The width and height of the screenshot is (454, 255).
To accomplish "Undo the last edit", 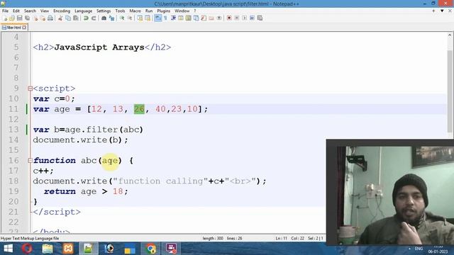I will [86, 18].
